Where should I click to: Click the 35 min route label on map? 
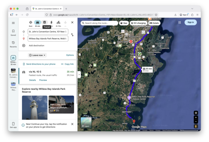[147, 69]
